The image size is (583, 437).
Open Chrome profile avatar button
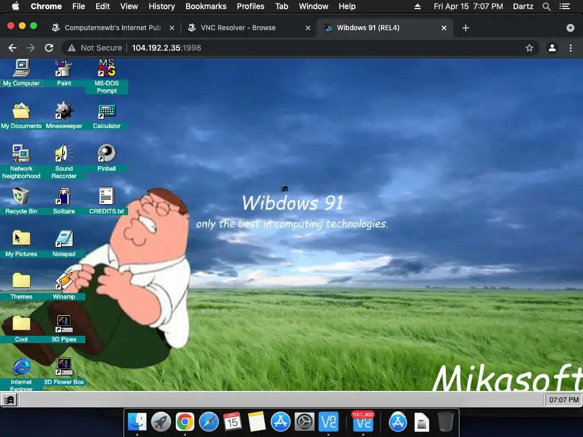coord(552,48)
